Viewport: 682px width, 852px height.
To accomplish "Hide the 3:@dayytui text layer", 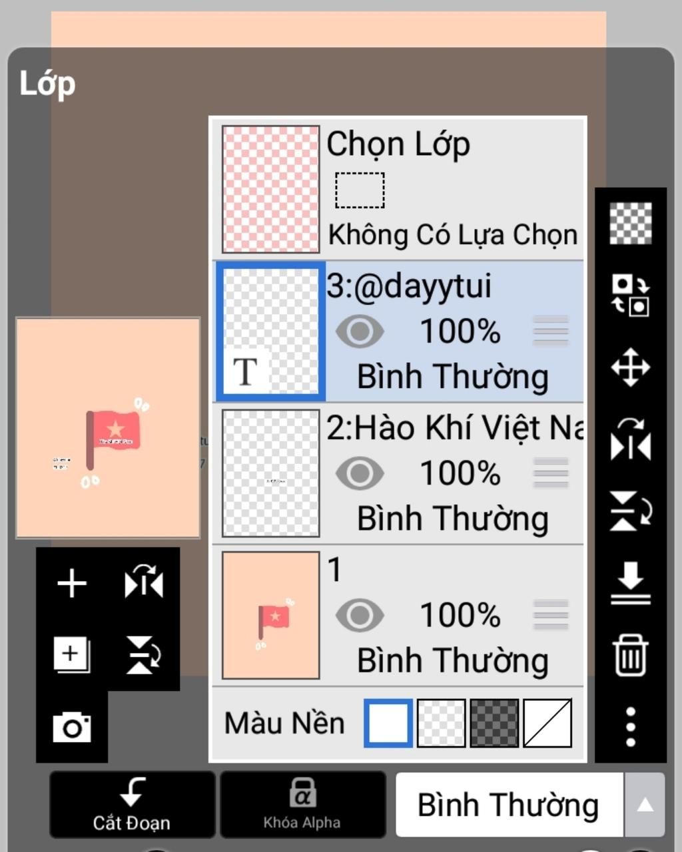I will pos(360,331).
